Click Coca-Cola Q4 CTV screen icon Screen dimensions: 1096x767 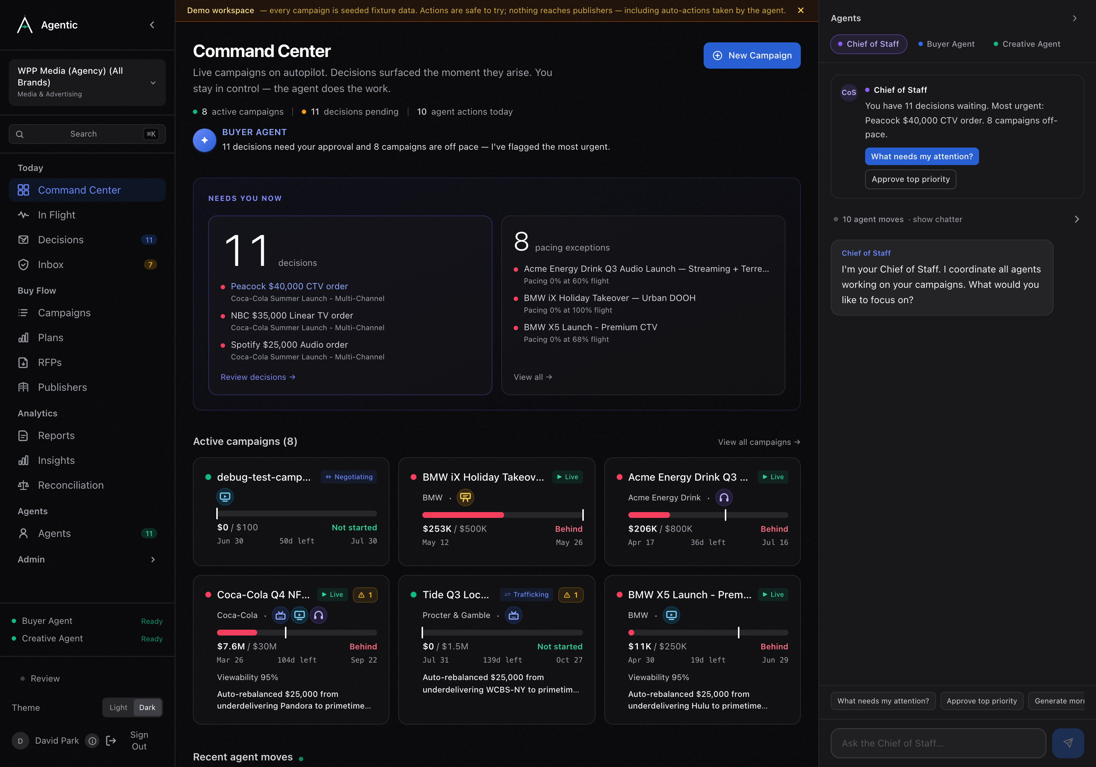pos(299,615)
